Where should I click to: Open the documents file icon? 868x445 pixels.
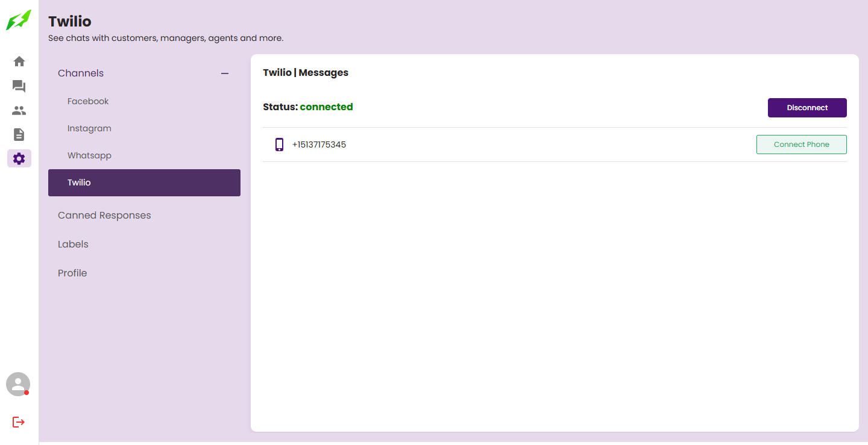[19, 134]
